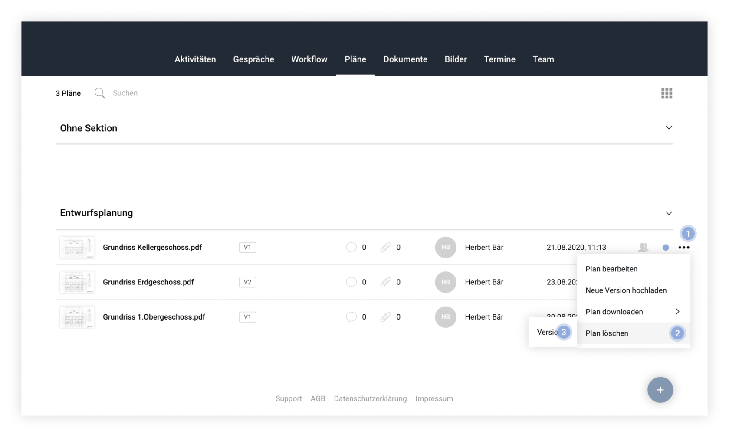This screenshot has height=437, width=729.
Task: Switch to grid view icon
Action: tap(667, 93)
